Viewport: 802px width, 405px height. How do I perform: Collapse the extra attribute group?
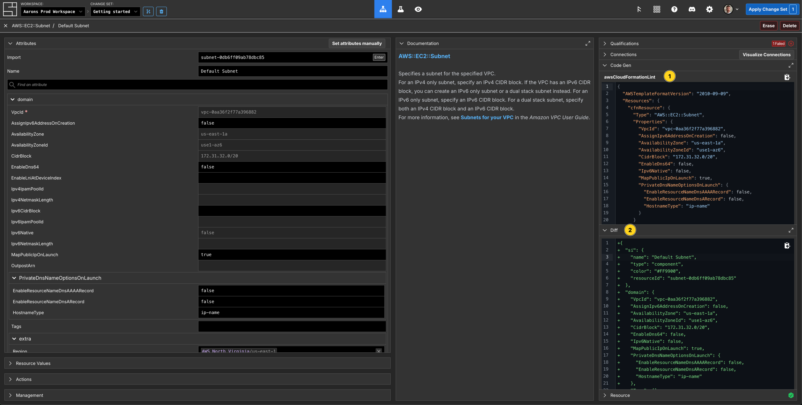(x=14, y=339)
